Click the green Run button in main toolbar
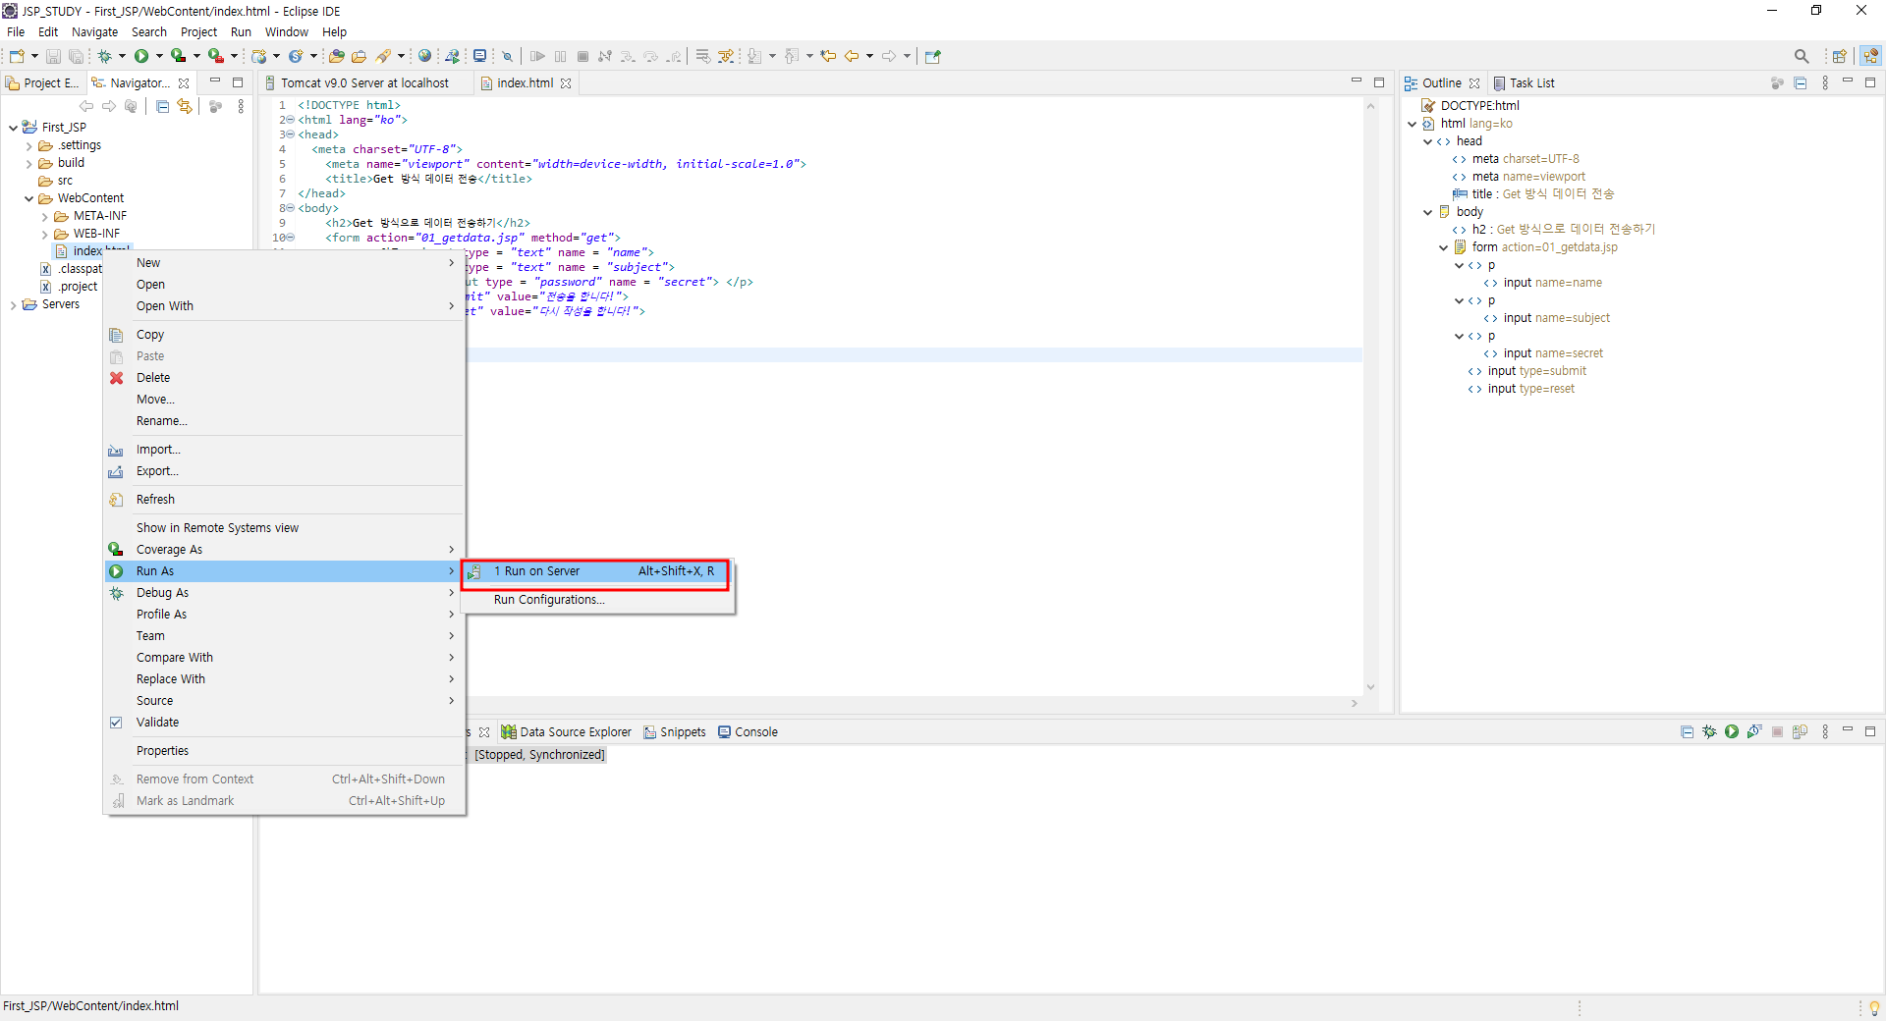 (x=141, y=56)
